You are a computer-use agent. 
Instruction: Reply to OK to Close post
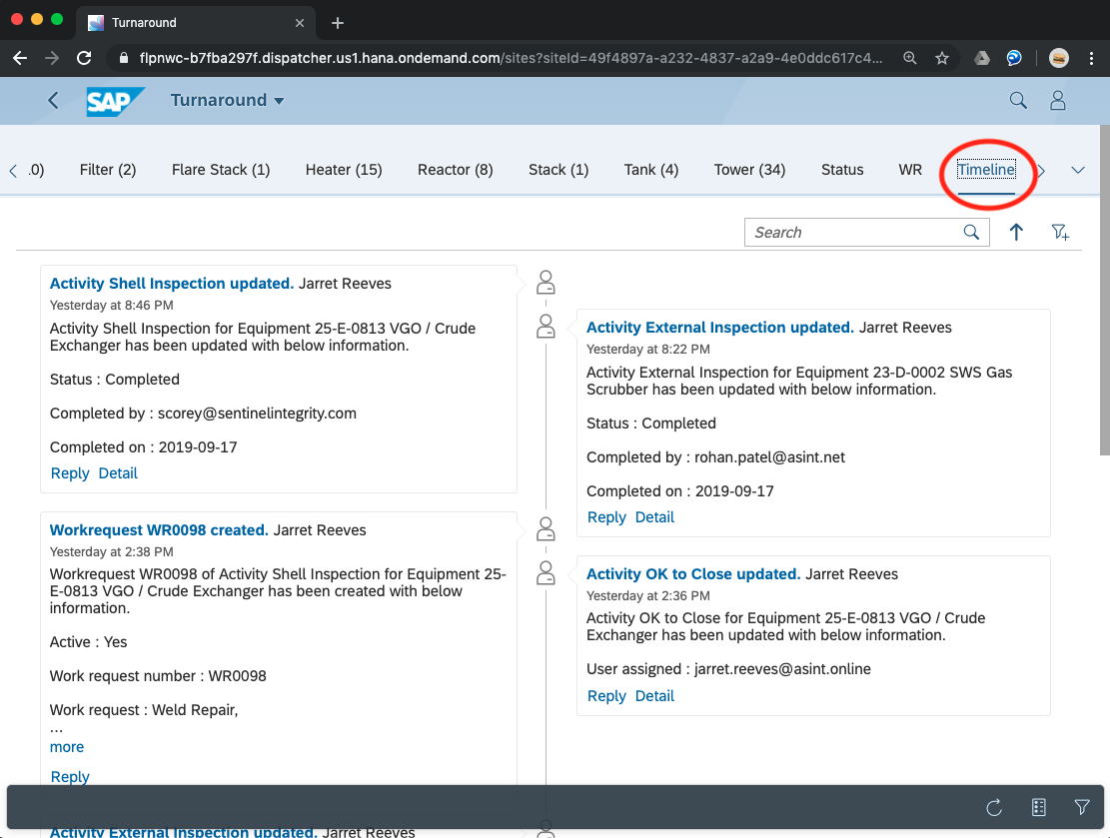coord(606,696)
